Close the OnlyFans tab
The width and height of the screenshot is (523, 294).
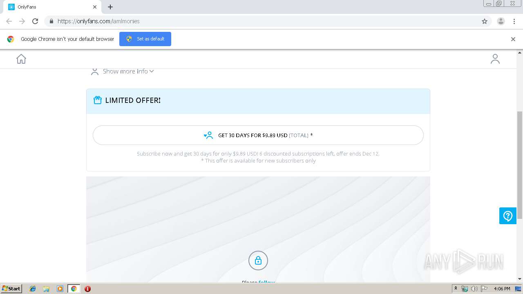(x=95, y=7)
